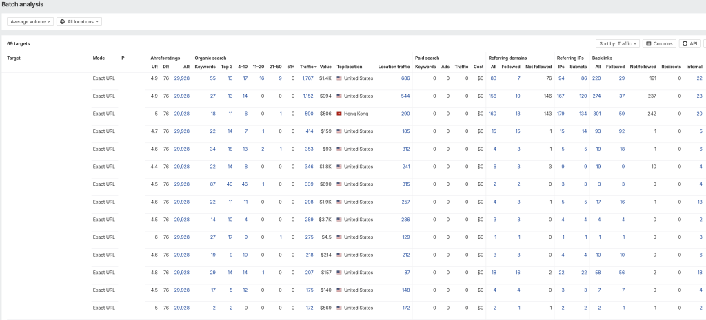The image size is (706, 320).
Task: Open traffic value 1,767 link
Action: (307, 78)
